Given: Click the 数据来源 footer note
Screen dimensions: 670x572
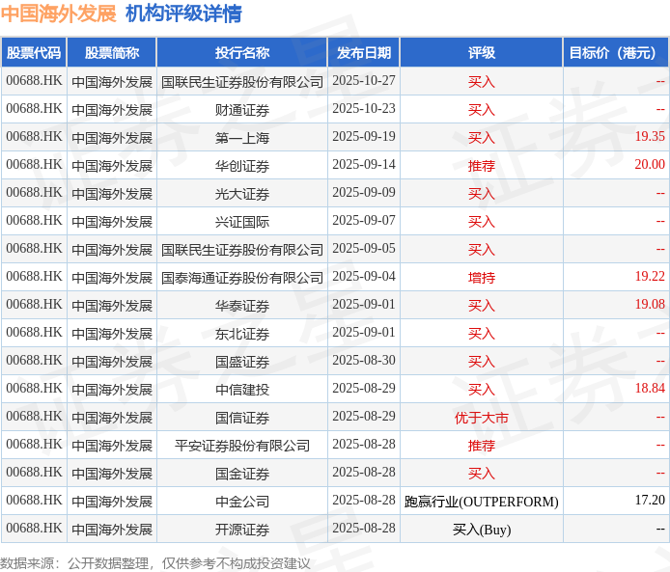Looking at the screenshot, I should [x=155, y=563].
